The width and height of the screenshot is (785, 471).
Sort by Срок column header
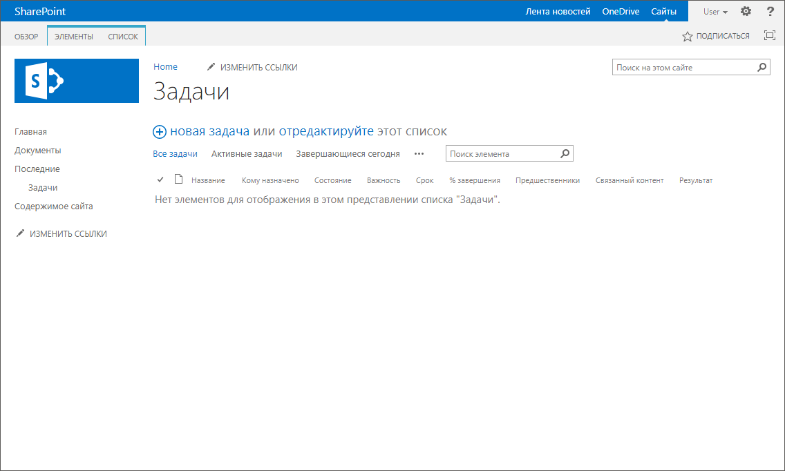click(424, 180)
